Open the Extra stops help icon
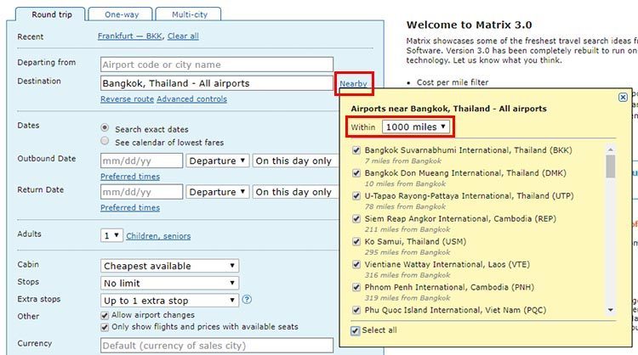 click(247, 300)
